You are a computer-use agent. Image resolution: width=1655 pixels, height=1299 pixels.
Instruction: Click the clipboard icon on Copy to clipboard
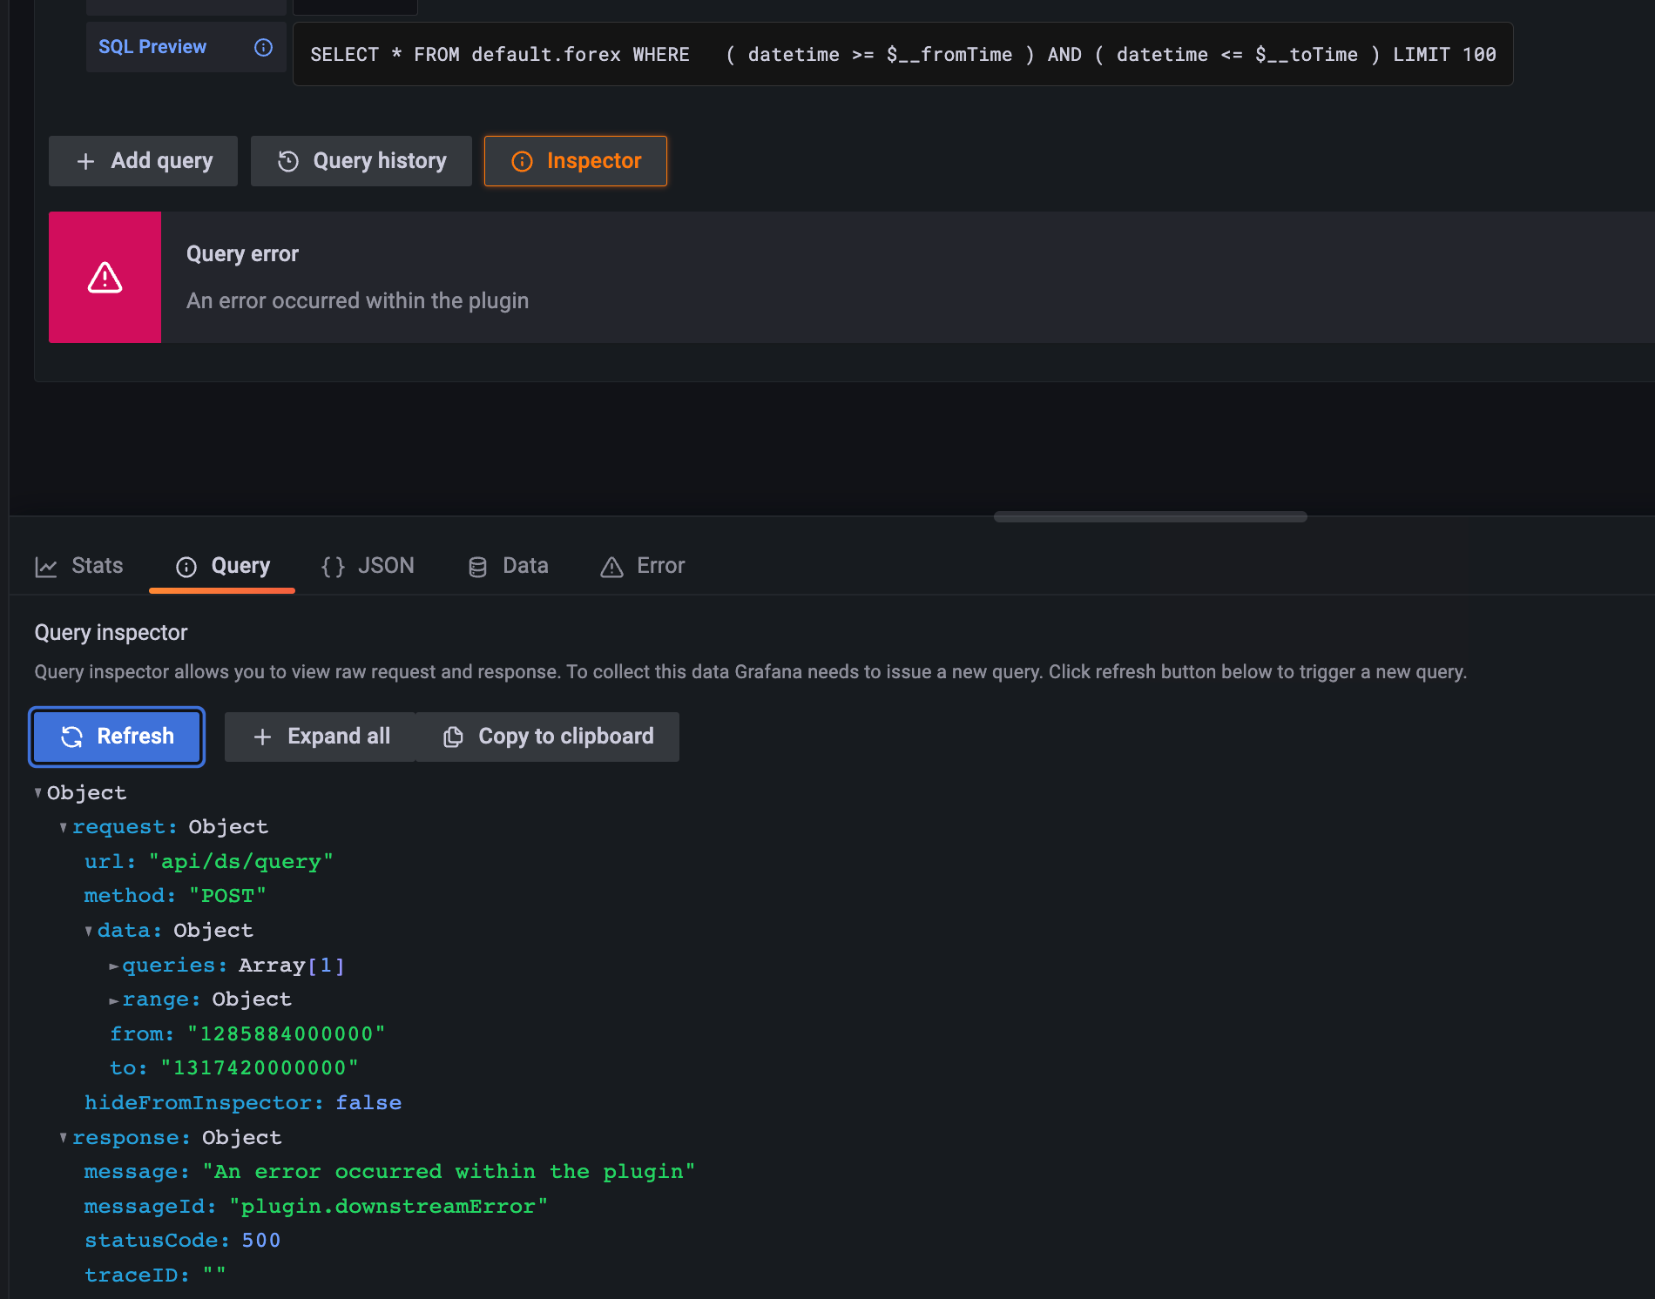[454, 736]
